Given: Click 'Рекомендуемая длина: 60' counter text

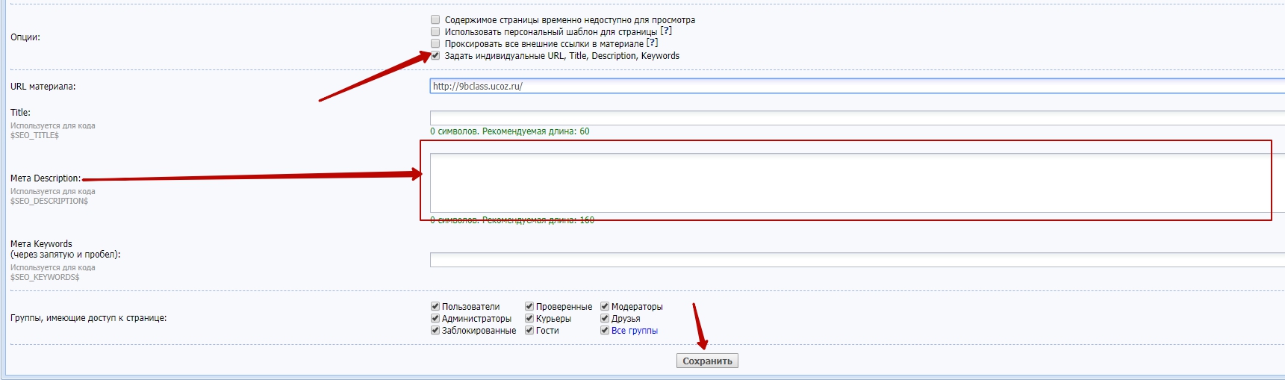Looking at the screenshot, I should [x=535, y=131].
